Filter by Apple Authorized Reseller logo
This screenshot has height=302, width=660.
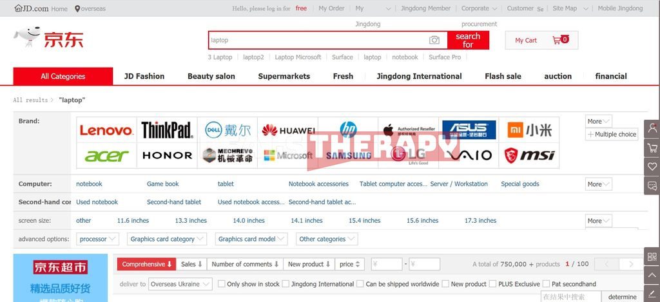(408, 130)
